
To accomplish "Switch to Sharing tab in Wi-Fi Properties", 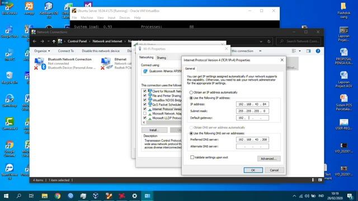I will [161, 58].
